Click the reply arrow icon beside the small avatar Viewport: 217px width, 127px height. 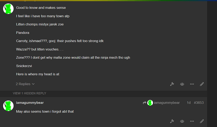[x=144, y=103]
